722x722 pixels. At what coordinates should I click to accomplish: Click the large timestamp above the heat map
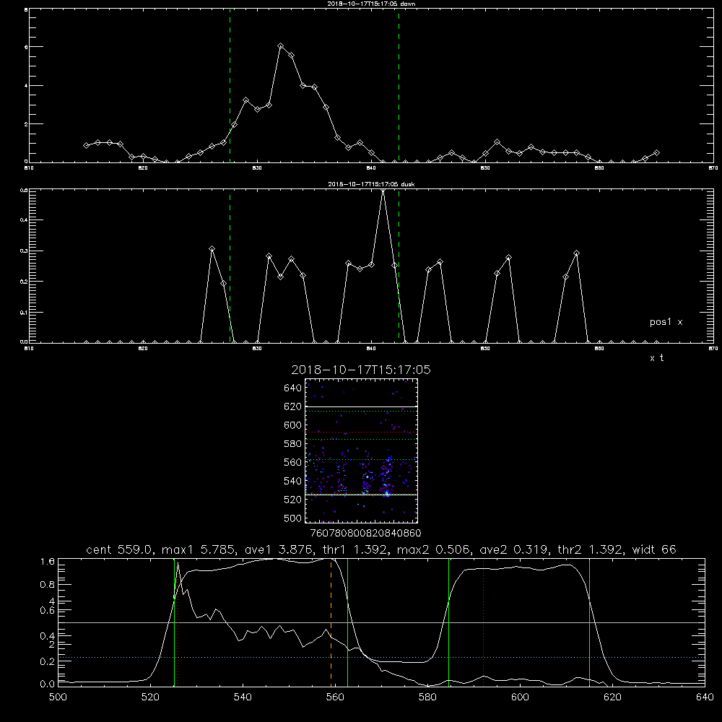pyautogui.click(x=361, y=370)
